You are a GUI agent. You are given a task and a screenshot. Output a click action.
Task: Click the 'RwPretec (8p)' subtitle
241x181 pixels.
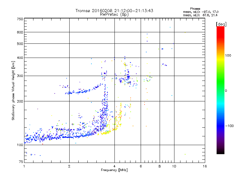click(x=114, y=14)
